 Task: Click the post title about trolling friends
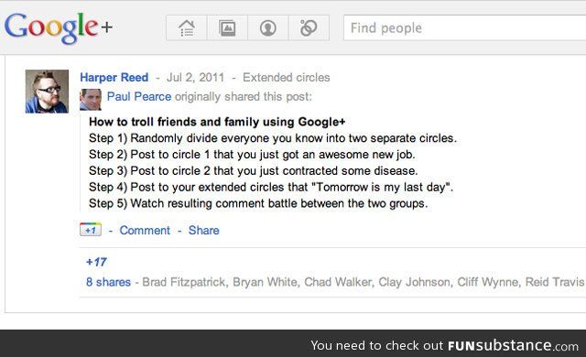point(217,122)
